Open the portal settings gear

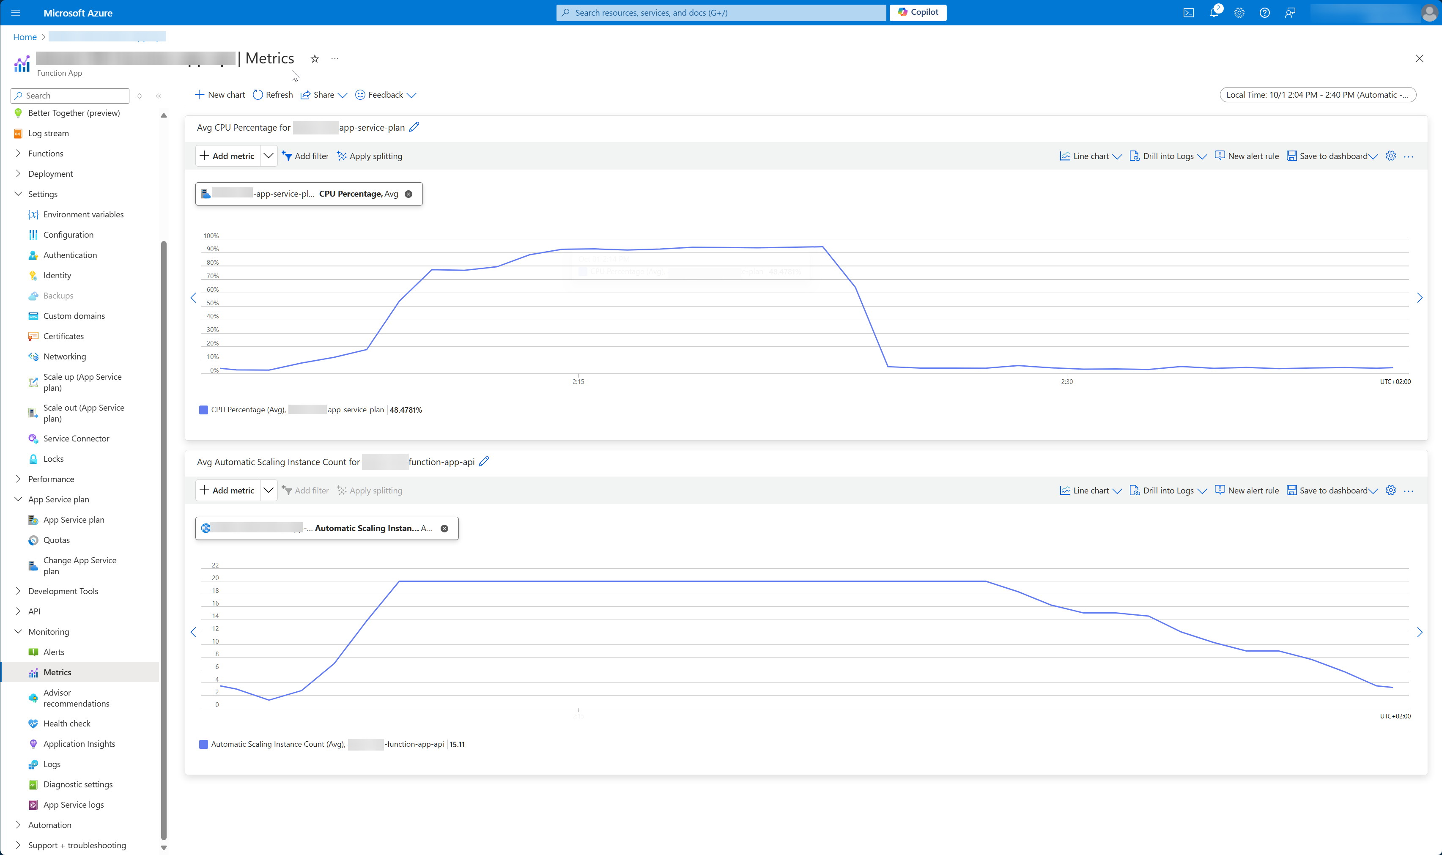click(1239, 12)
